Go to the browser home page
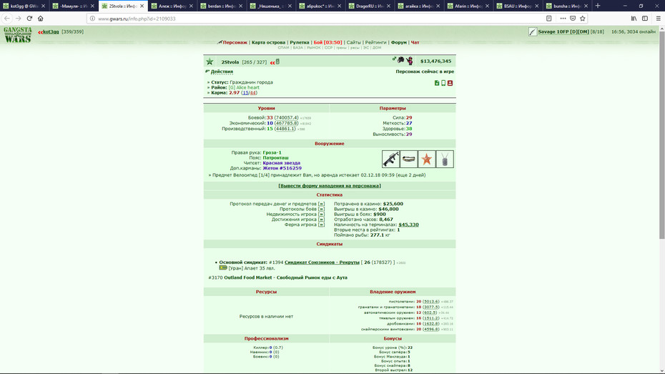This screenshot has width=665, height=374. click(41, 18)
